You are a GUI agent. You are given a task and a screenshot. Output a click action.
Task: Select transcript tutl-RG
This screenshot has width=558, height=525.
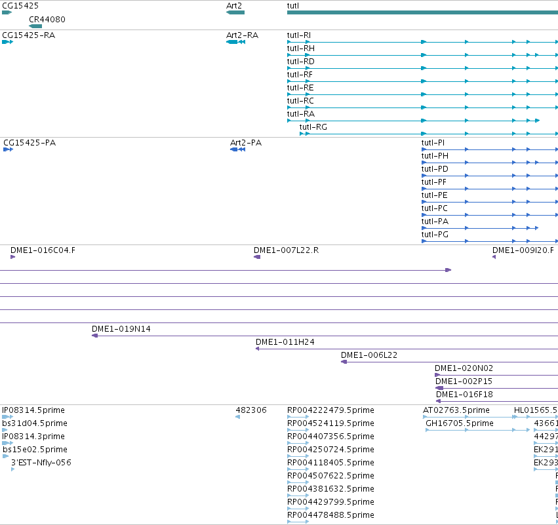(313, 127)
